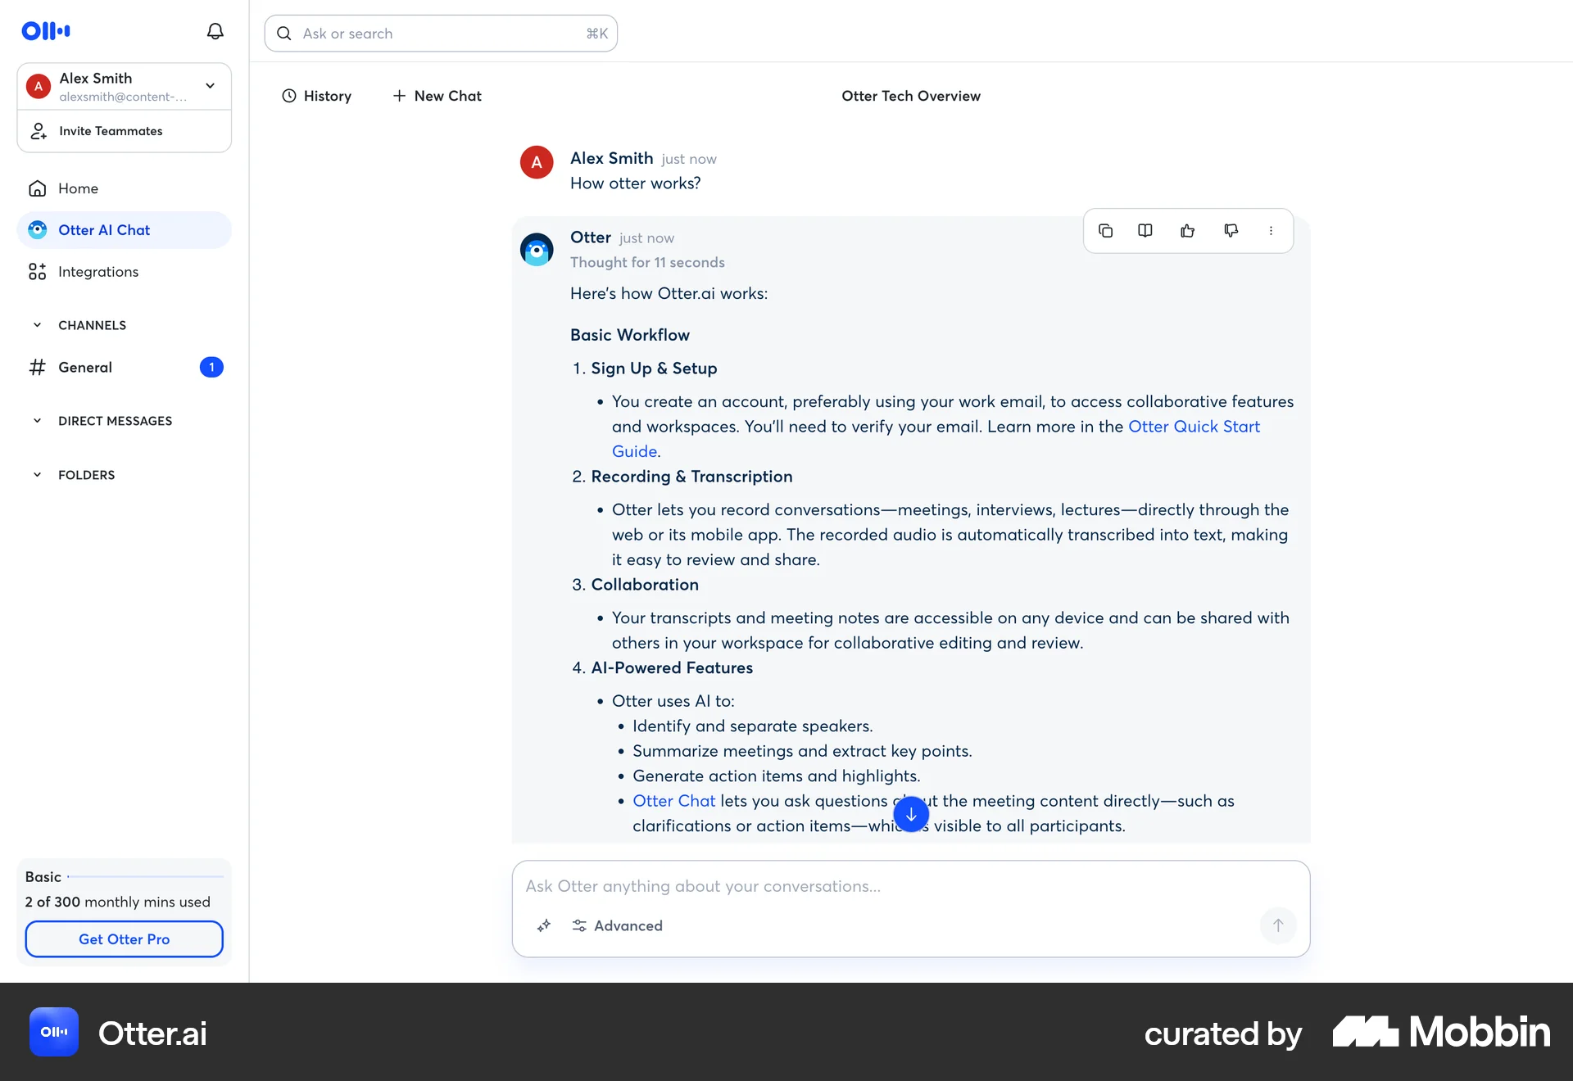Click the 'Collaboration' heading

645,585
